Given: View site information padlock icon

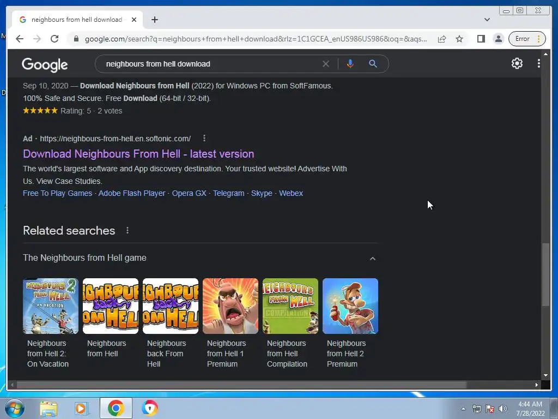Looking at the screenshot, I should point(76,39).
